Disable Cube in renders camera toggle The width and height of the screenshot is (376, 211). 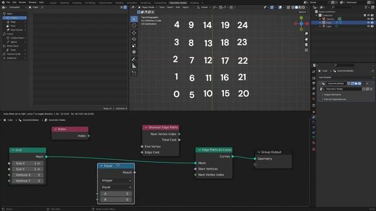[x=372, y=22]
